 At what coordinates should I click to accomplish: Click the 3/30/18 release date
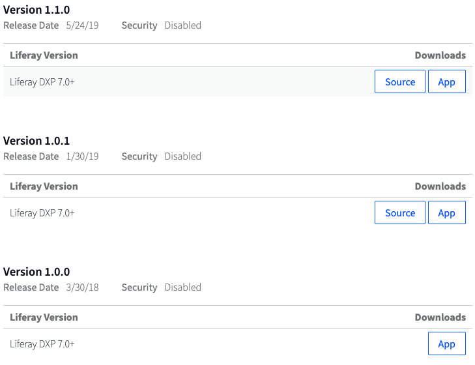(x=82, y=287)
